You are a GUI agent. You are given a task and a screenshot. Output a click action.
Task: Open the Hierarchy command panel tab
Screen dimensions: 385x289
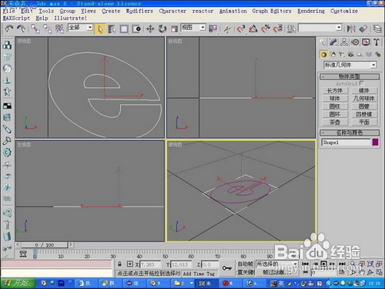coord(344,42)
